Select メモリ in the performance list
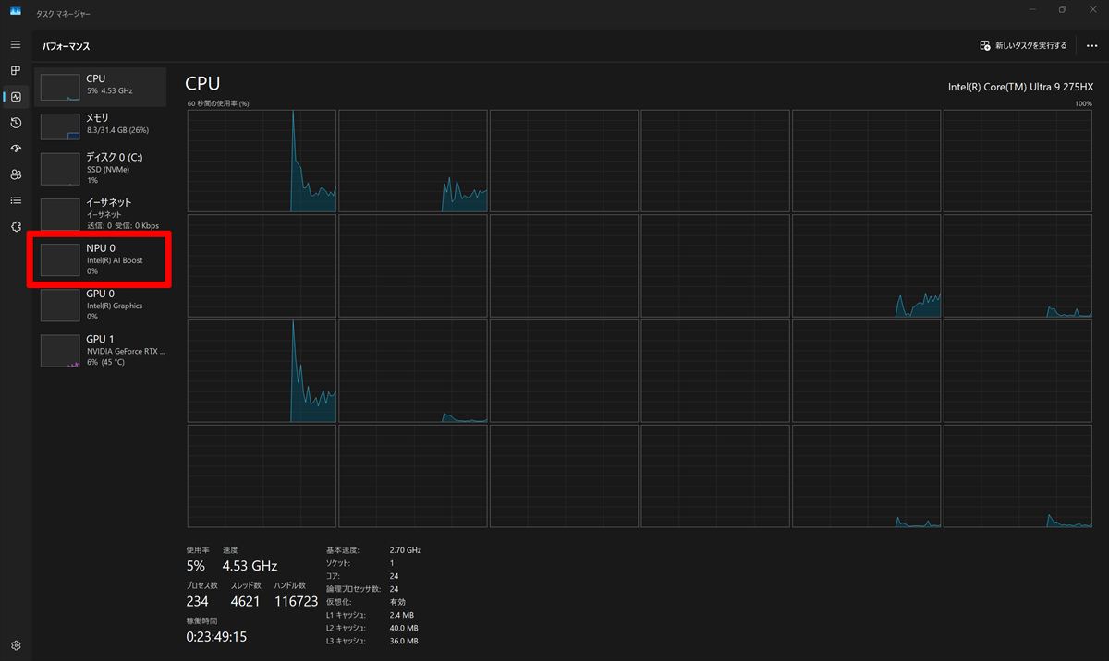This screenshot has height=661, width=1109. (x=101, y=125)
